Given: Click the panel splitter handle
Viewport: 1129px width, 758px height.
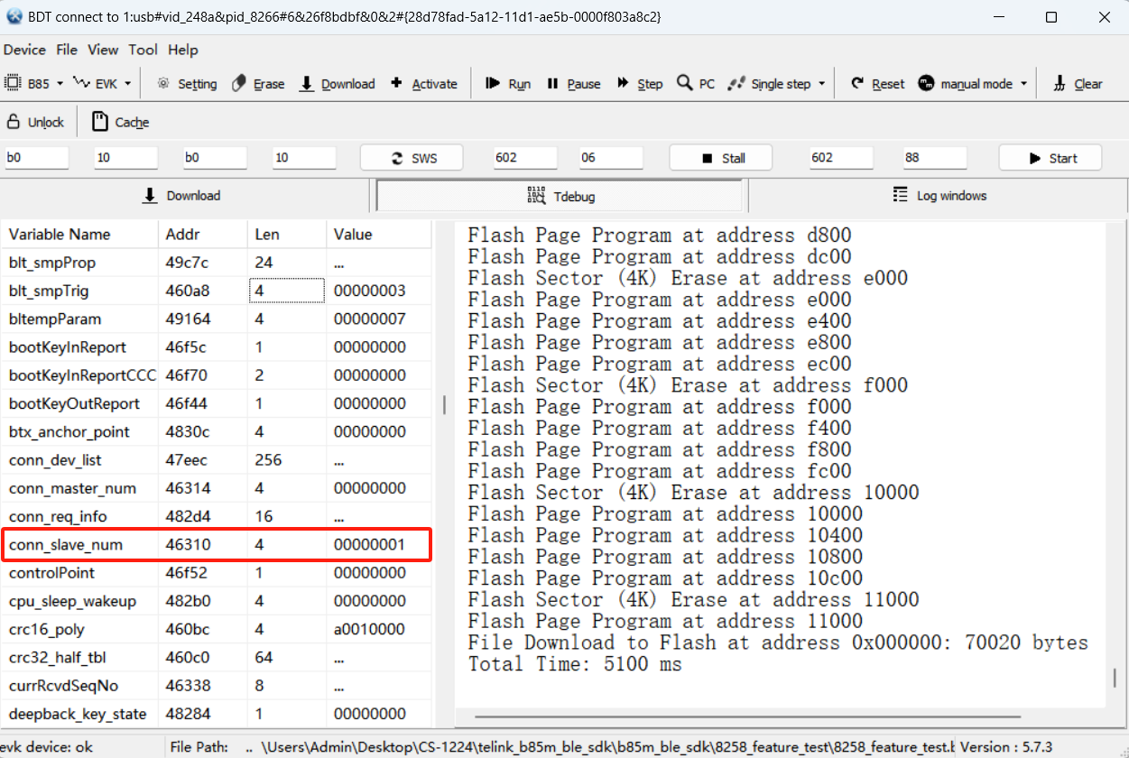Looking at the screenshot, I should (x=444, y=404).
